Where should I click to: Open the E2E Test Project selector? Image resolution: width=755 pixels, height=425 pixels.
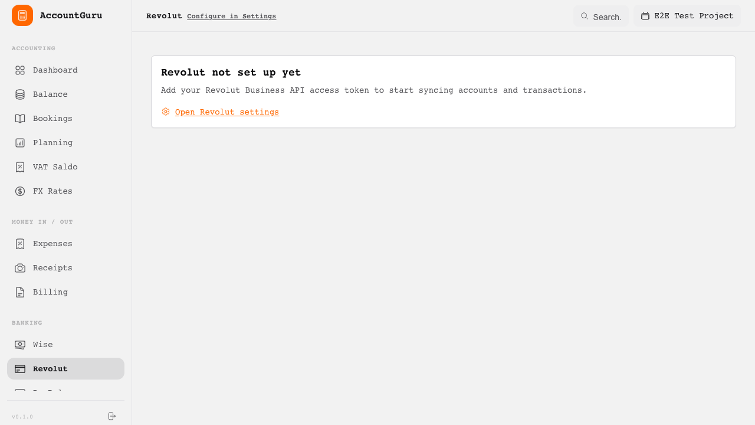(687, 16)
